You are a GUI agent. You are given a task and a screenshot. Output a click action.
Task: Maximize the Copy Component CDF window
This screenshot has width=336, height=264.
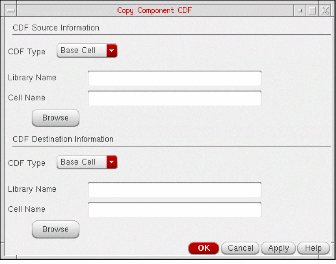[312, 10]
